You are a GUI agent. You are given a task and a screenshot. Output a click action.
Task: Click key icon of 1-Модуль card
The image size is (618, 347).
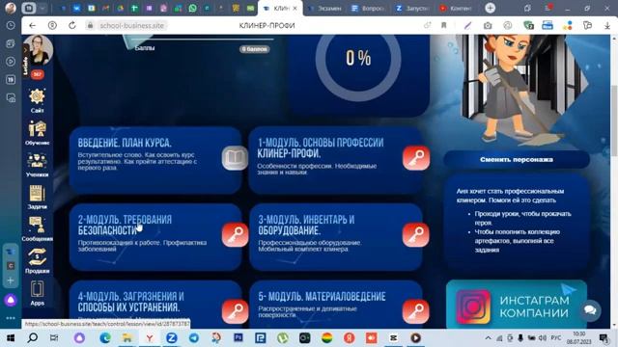416,158
